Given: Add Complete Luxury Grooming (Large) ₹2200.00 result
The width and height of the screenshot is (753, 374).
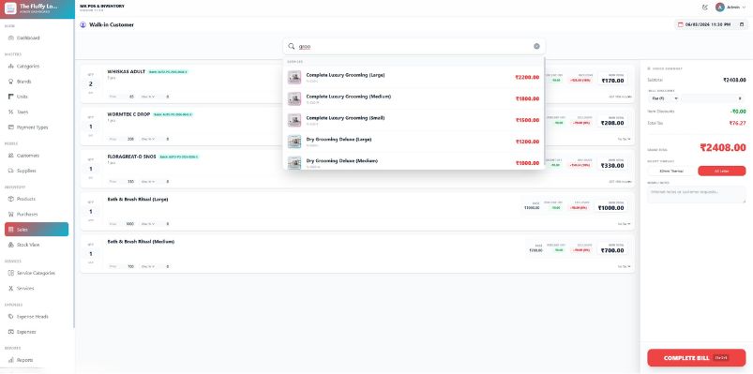Looking at the screenshot, I should pos(414,77).
